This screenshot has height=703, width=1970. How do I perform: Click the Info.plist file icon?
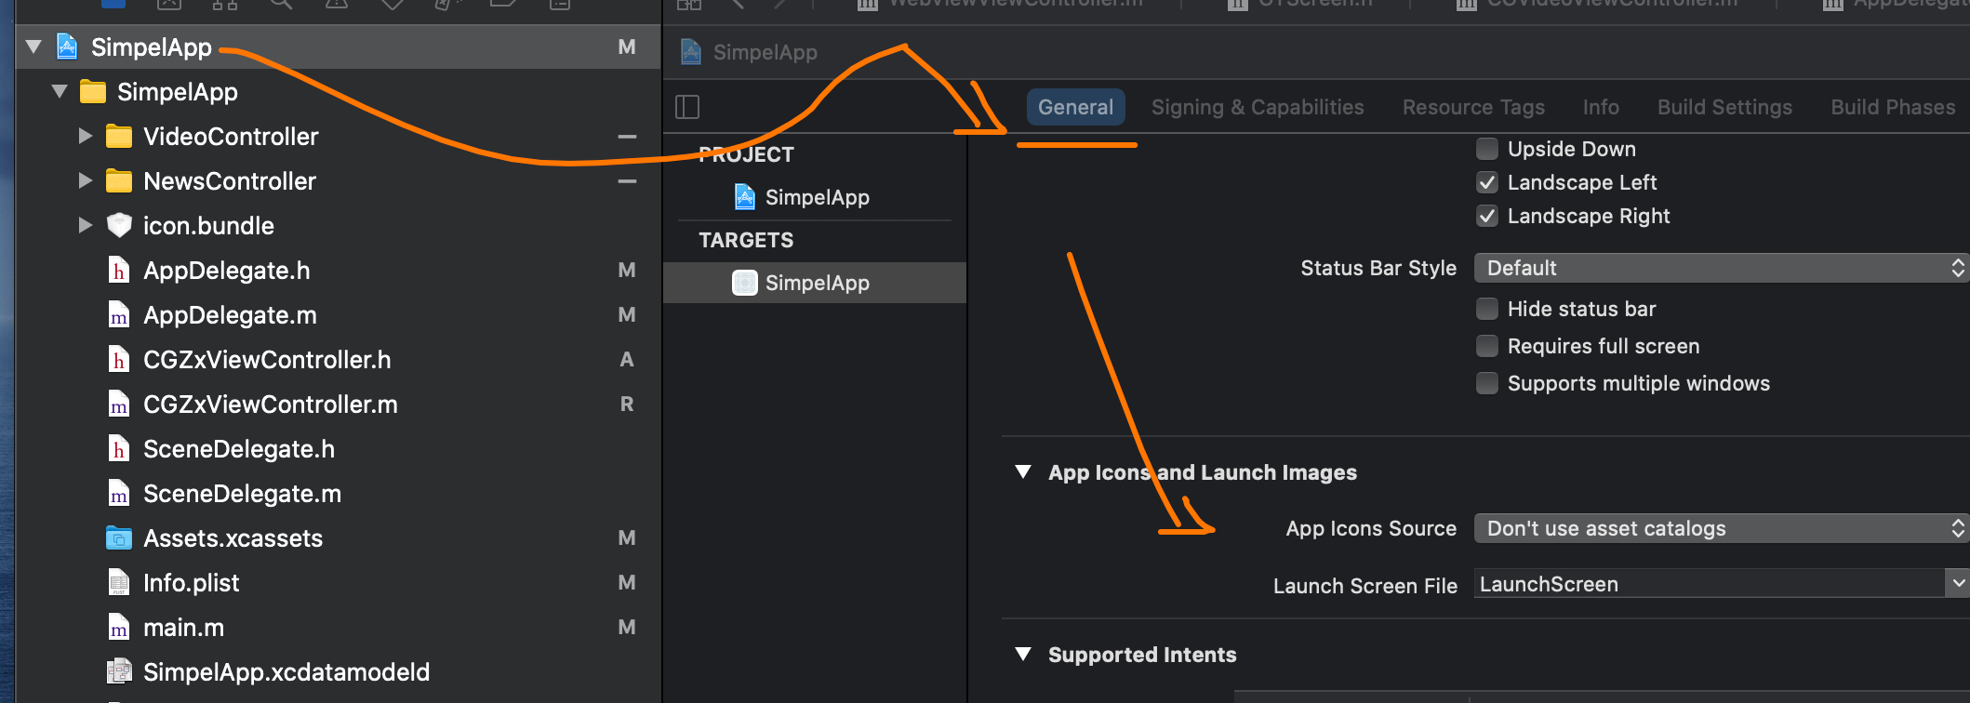[119, 583]
